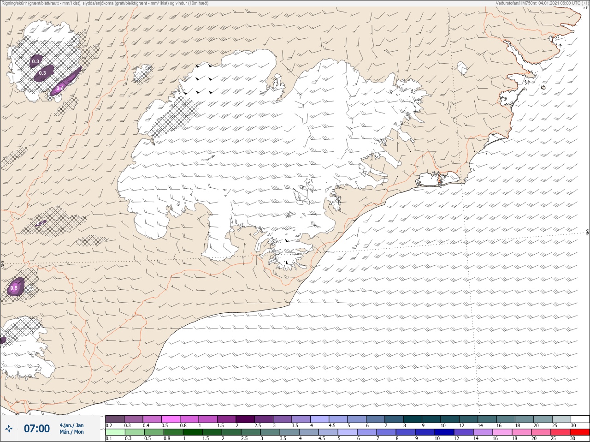
Task: Click the bright pink 0.5 swatch in upper legend
Action: pyautogui.click(x=171, y=419)
